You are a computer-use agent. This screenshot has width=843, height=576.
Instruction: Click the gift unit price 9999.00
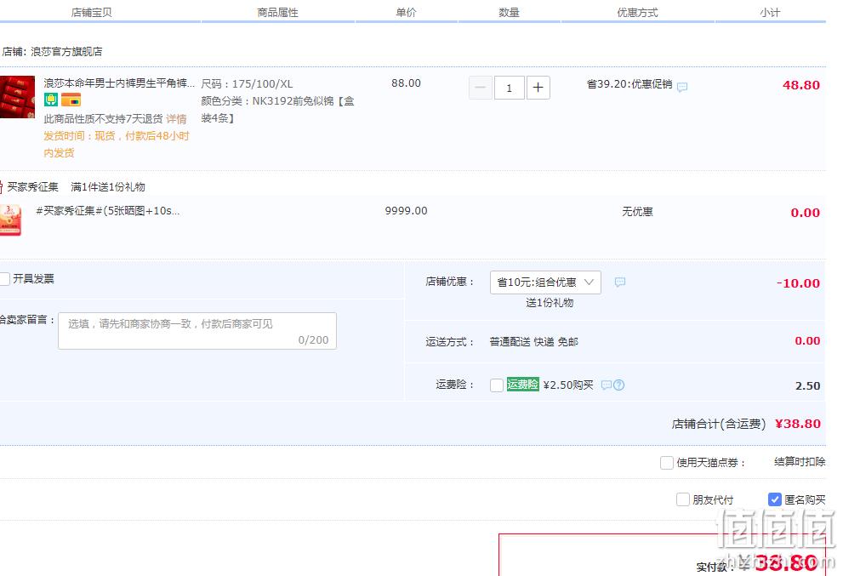(x=406, y=211)
